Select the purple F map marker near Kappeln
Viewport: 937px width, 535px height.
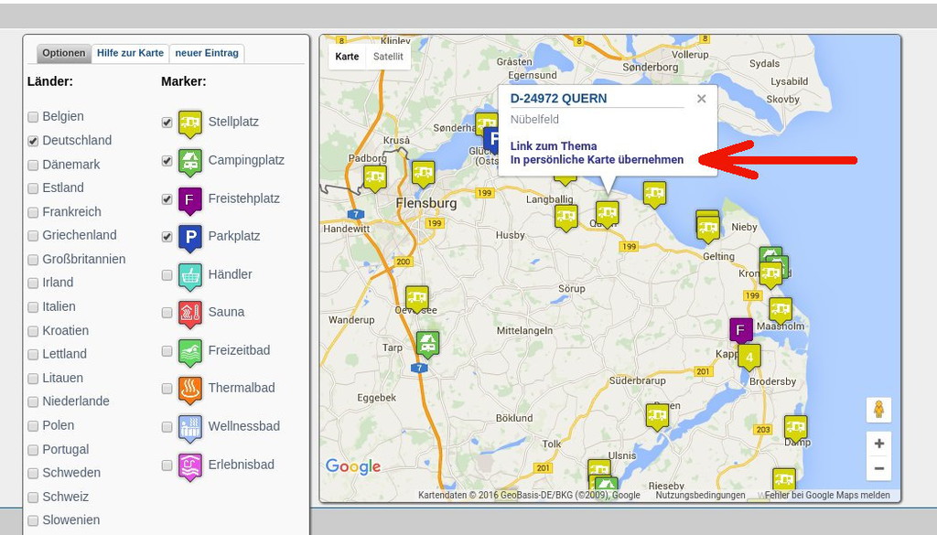coord(741,331)
